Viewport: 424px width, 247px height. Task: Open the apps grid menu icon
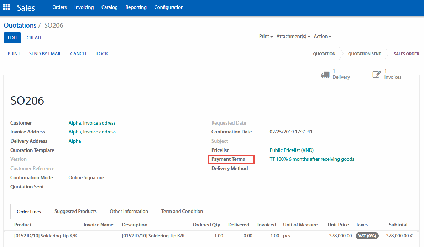(x=7, y=7)
